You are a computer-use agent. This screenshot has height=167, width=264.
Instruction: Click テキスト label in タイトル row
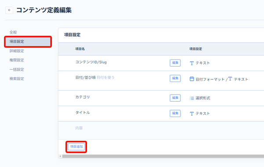tap(203, 114)
